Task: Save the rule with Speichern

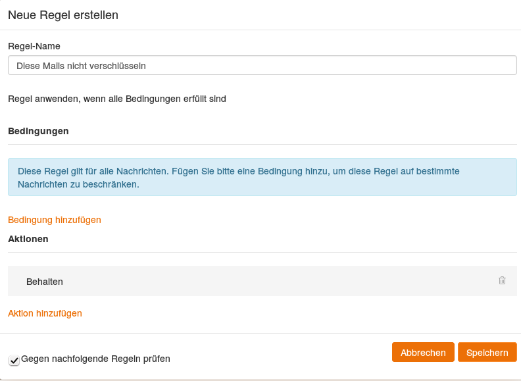Action: coord(487,353)
